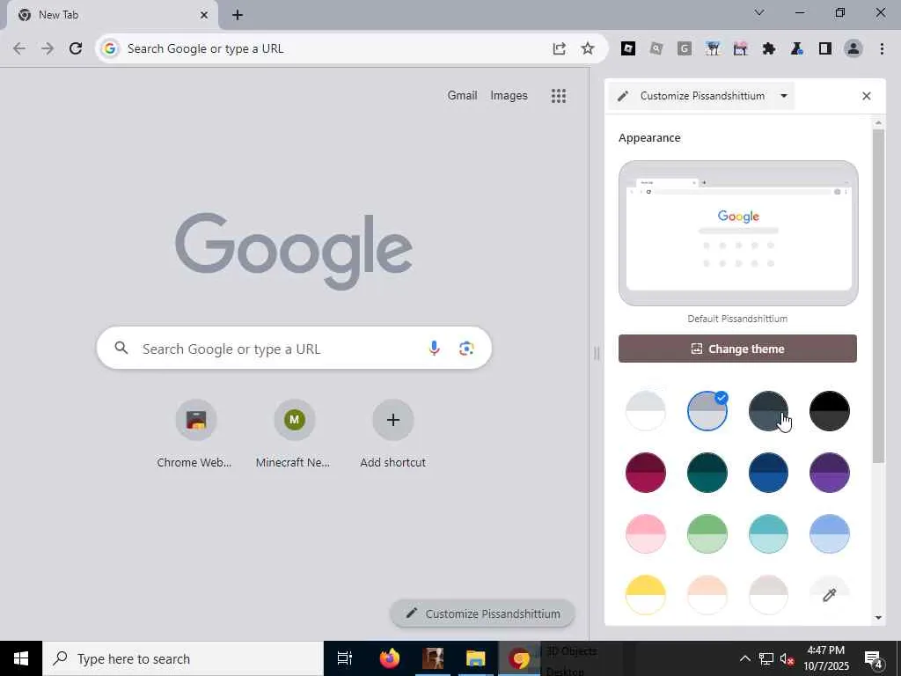Close the New Tab tab
The width and height of the screenshot is (901, 676).
point(204,15)
